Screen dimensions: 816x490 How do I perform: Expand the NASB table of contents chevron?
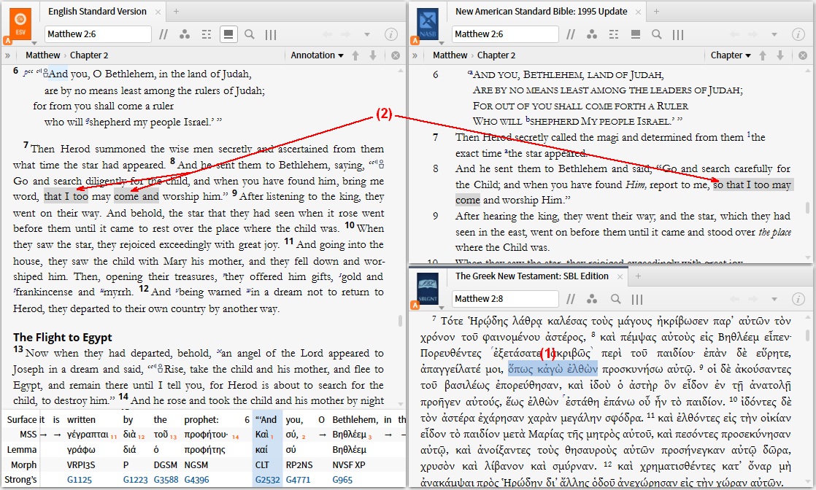pos(415,55)
